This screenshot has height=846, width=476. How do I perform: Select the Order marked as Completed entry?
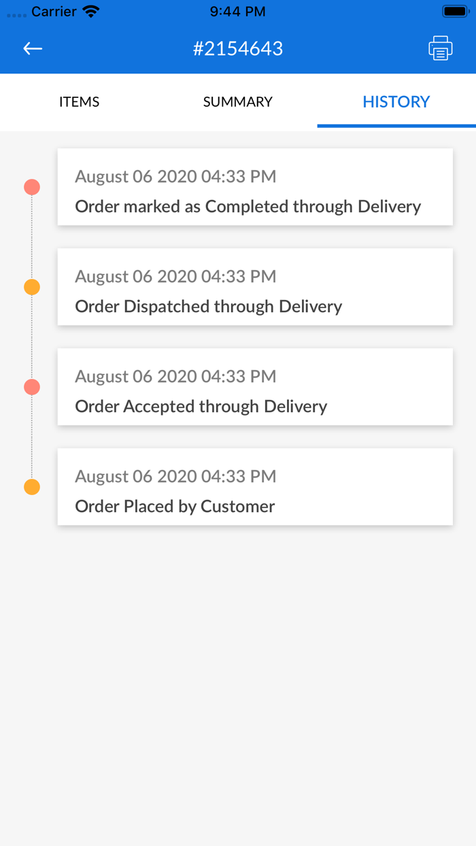point(255,187)
